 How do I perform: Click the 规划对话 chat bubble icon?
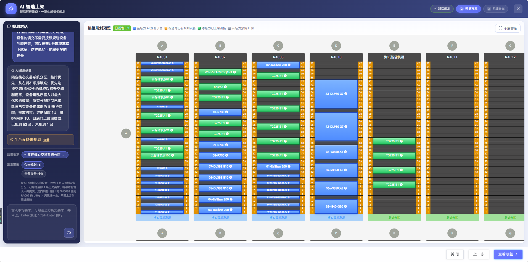(x=9, y=26)
